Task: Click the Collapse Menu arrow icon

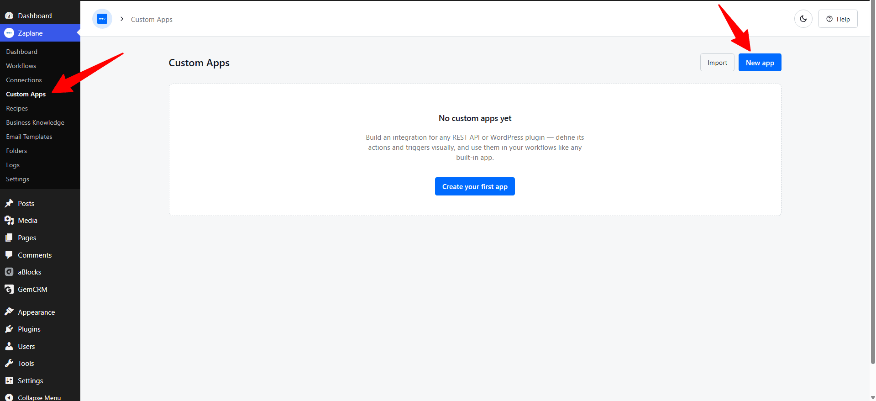Action: [9, 397]
